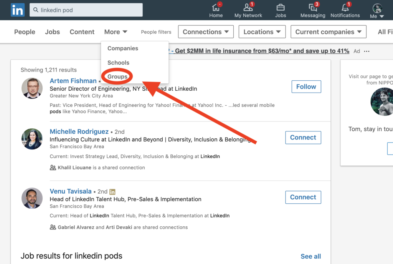Open Michelle Rodriguez's profile name link
The image size is (393, 264).
[79, 131]
